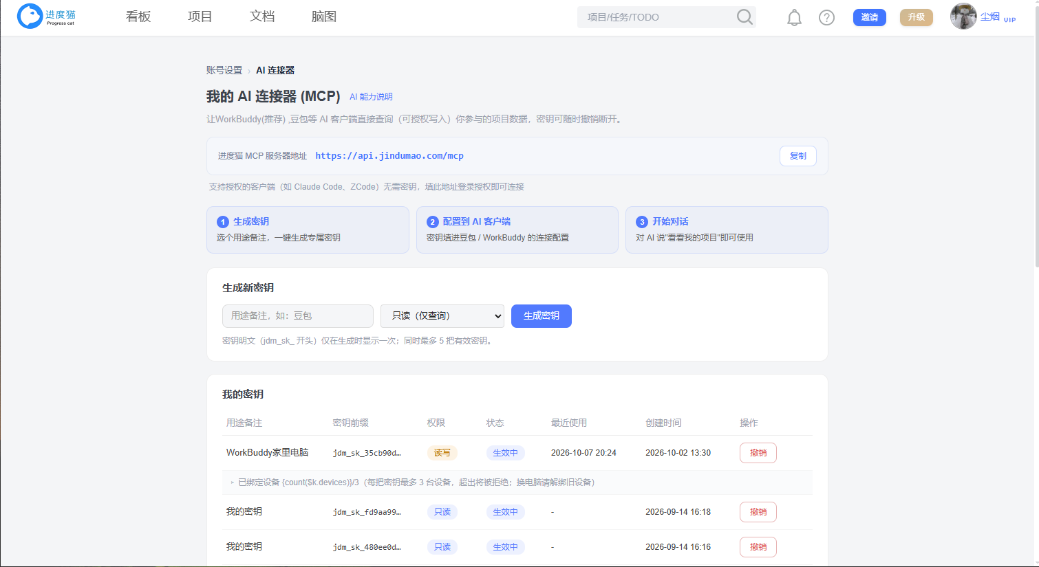Click the 进度猫 Progress cat logo

(46, 16)
